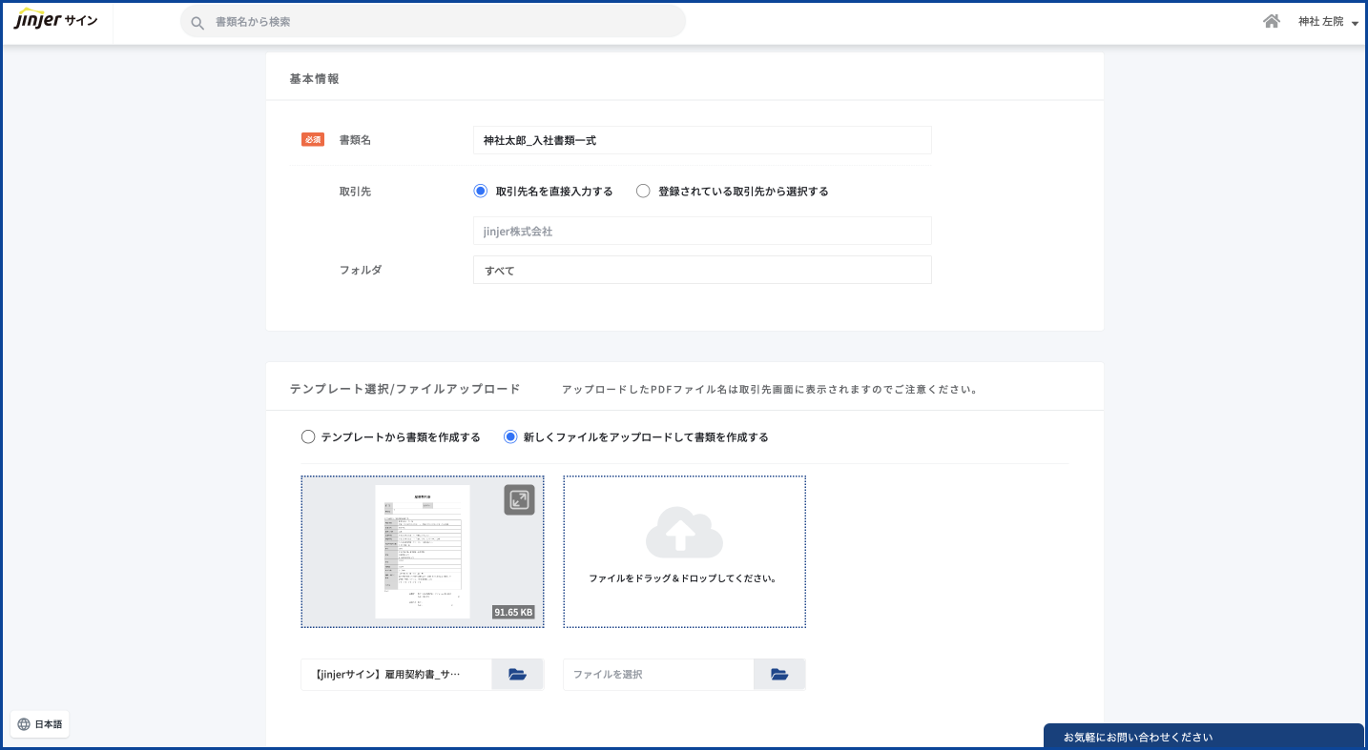Click the jinjer株式会社 partner name field

click(x=701, y=232)
